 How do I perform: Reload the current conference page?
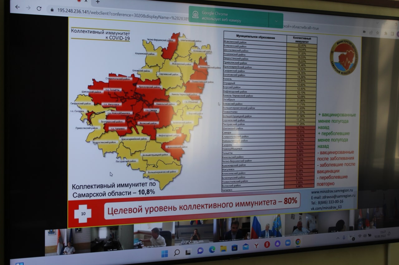[39, 8]
